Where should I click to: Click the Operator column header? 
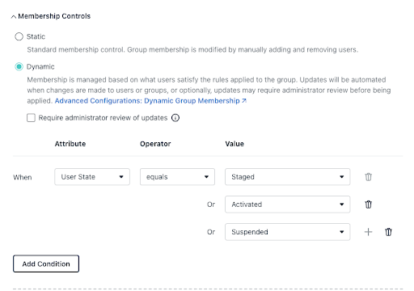pyautogui.click(x=155, y=144)
